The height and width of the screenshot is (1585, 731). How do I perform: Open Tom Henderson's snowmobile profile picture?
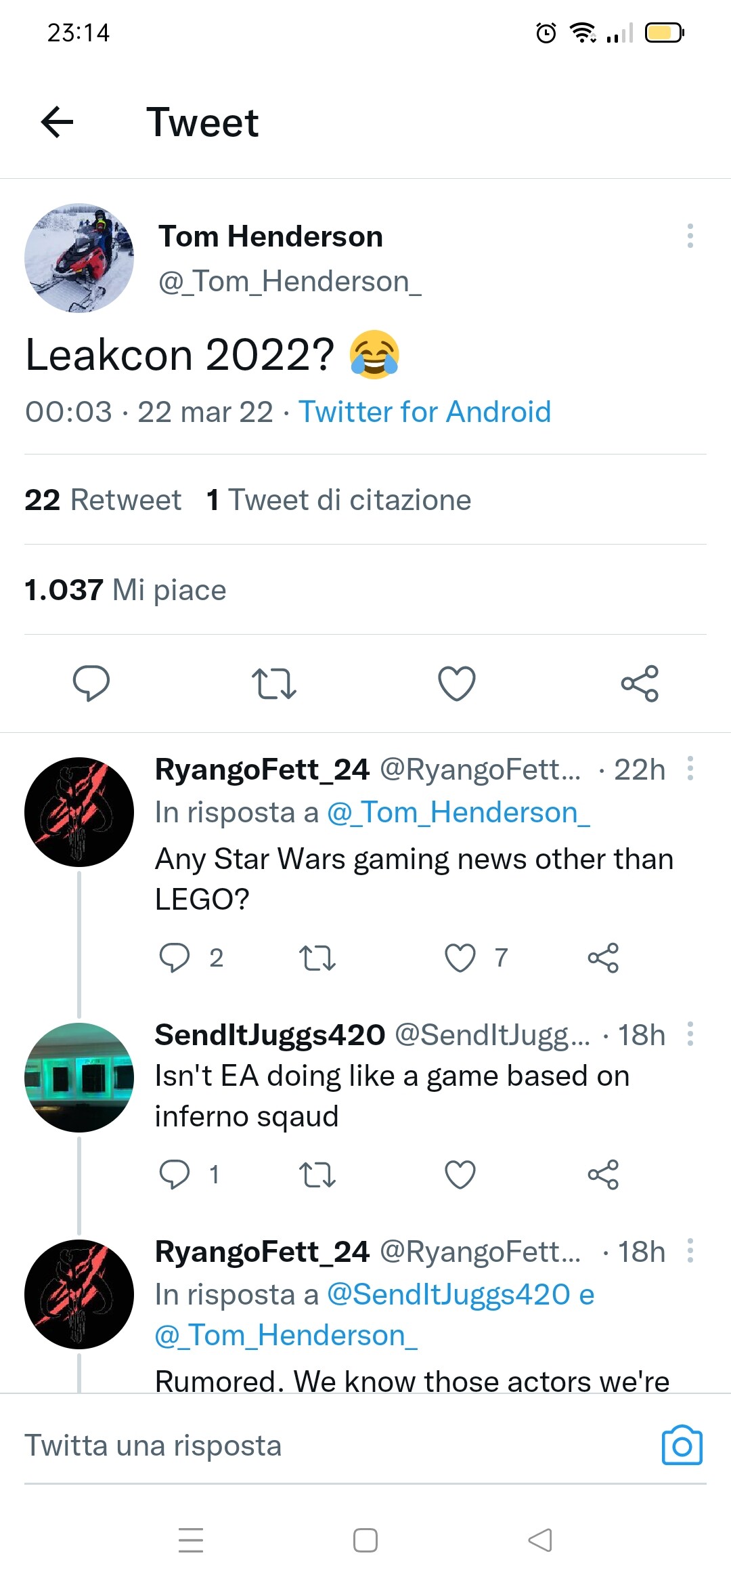79,258
